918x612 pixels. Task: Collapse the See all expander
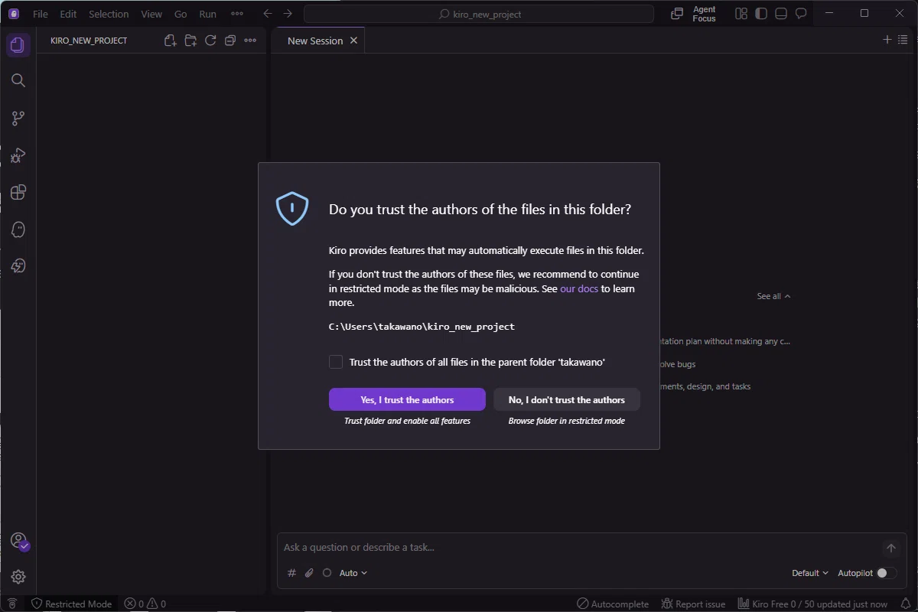coord(773,296)
